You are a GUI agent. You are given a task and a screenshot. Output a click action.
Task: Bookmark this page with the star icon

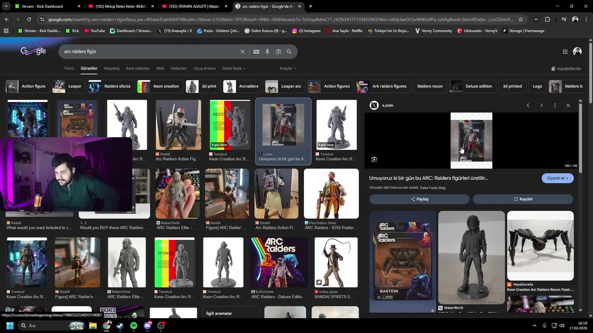tap(521, 19)
